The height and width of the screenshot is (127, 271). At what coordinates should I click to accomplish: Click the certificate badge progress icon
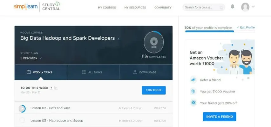pos(154,42)
